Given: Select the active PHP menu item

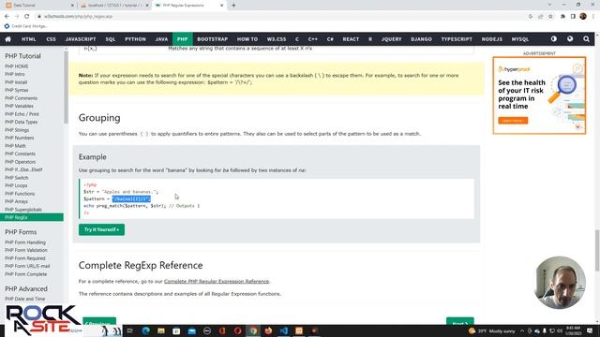Looking at the screenshot, I should point(183,39).
